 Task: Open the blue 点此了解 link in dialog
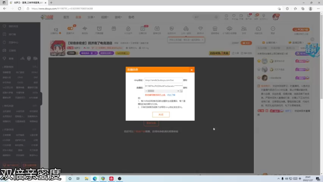point(171,95)
